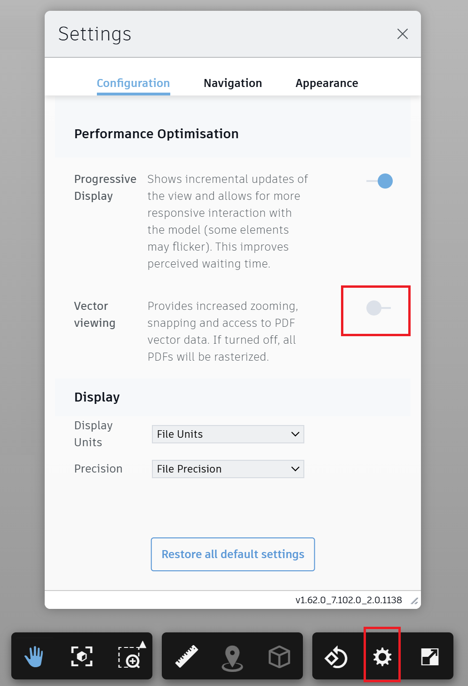Open the 3D model cube icon
Image resolution: width=468 pixels, height=686 pixels.
click(x=279, y=656)
